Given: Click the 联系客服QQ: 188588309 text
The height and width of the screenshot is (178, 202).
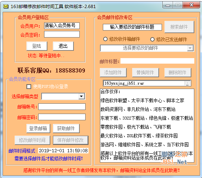Looking at the screenshot, I should coord(51,70).
